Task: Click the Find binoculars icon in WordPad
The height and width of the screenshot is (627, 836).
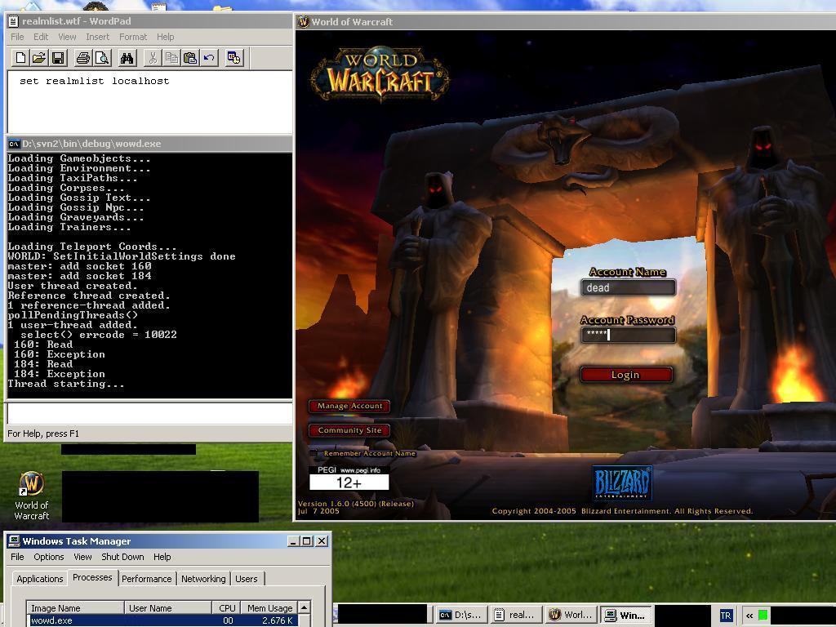Action: [x=127, y=58]
